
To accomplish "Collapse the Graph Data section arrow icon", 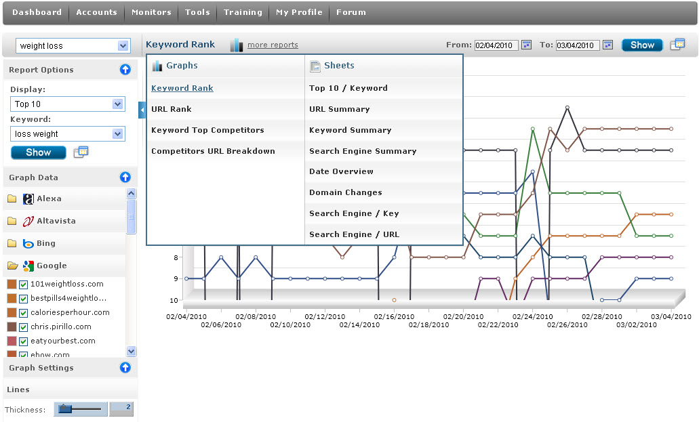I will pyautogui.click(x=125, y=177).
